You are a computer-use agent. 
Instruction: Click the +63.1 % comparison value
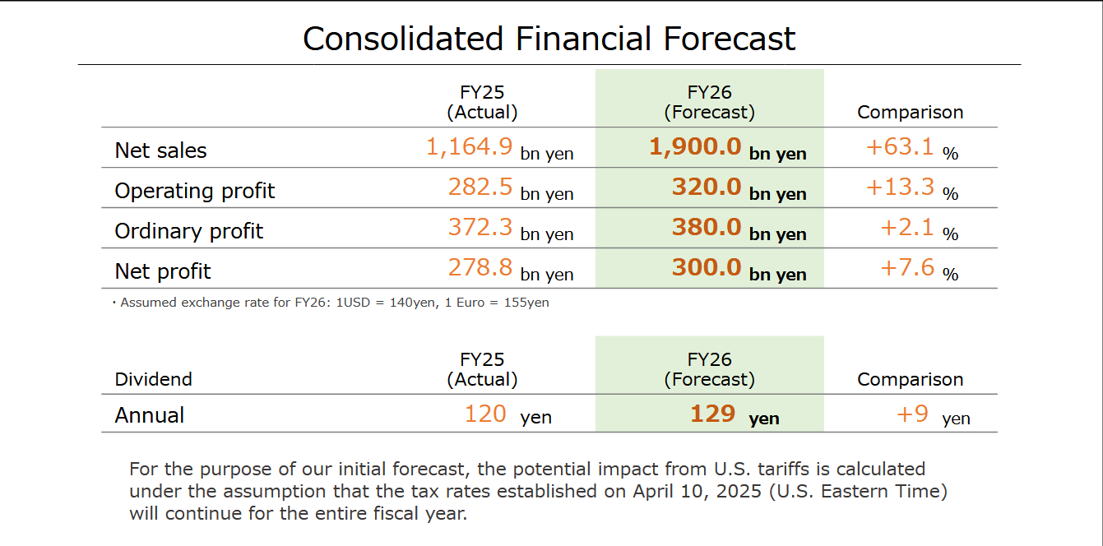912,148
